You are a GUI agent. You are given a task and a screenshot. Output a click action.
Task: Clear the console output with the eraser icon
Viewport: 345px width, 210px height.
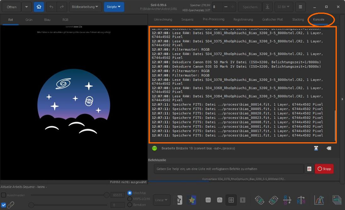tap(329, 148)
